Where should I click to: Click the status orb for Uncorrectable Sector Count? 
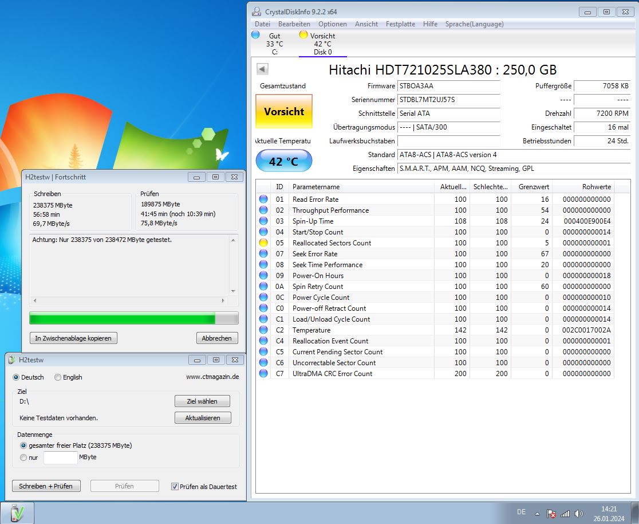(x=263, y=362)
